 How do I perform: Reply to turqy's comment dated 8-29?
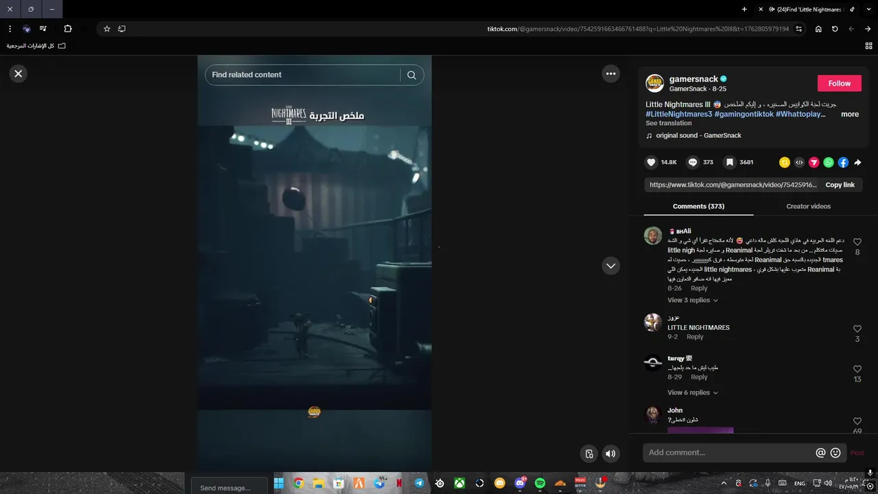pyautogui.click(x=699, y=377)
